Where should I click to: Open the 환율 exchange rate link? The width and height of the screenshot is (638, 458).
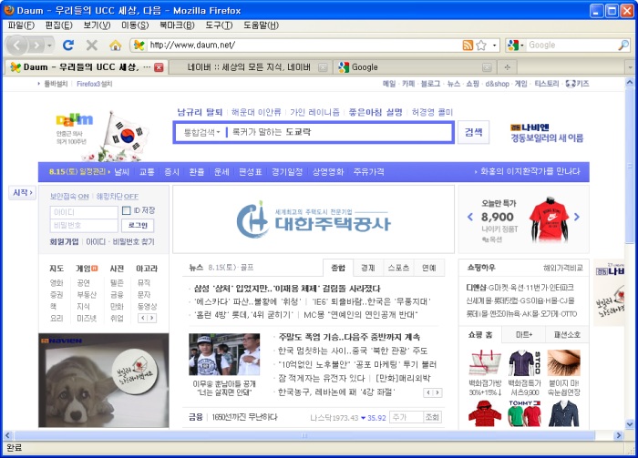coord(197,172)
